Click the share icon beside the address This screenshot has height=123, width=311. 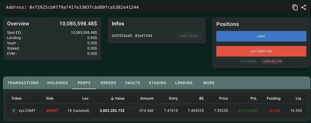point(304,7)
